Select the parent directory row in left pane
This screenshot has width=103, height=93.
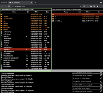point(26,14)
